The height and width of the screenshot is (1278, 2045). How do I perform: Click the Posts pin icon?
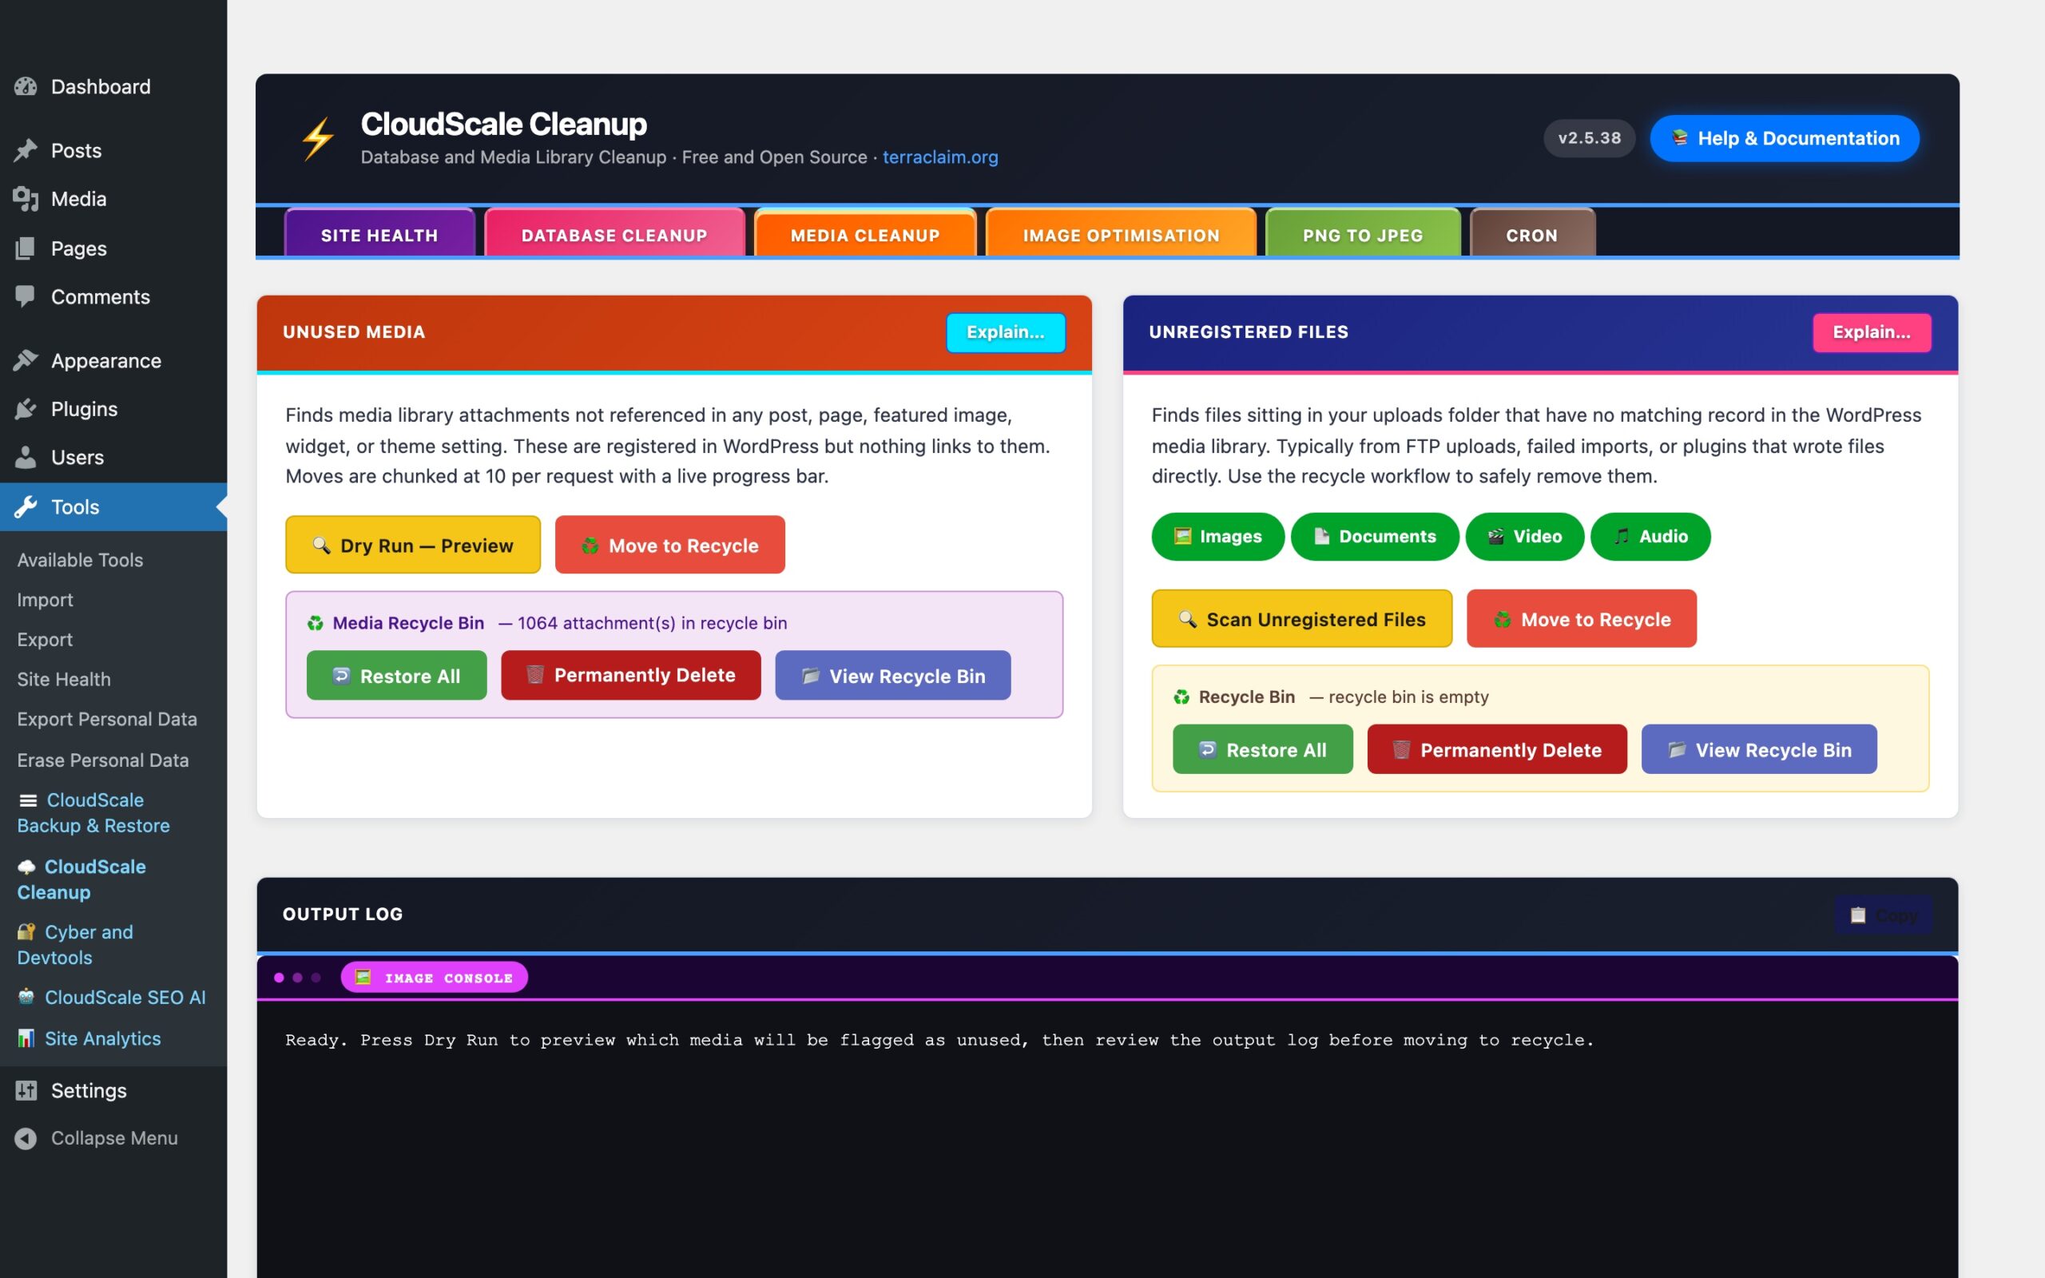26,150
